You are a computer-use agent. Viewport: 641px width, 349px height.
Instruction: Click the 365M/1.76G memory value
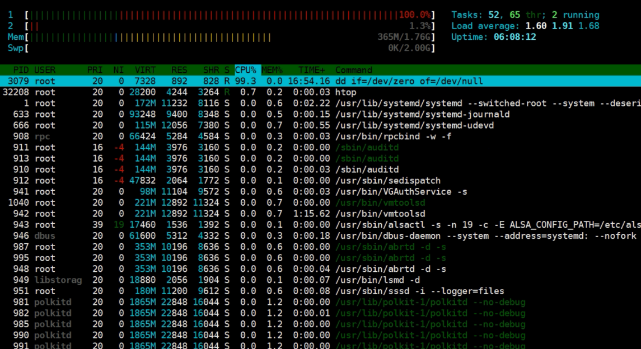click(x=404, y=37)
